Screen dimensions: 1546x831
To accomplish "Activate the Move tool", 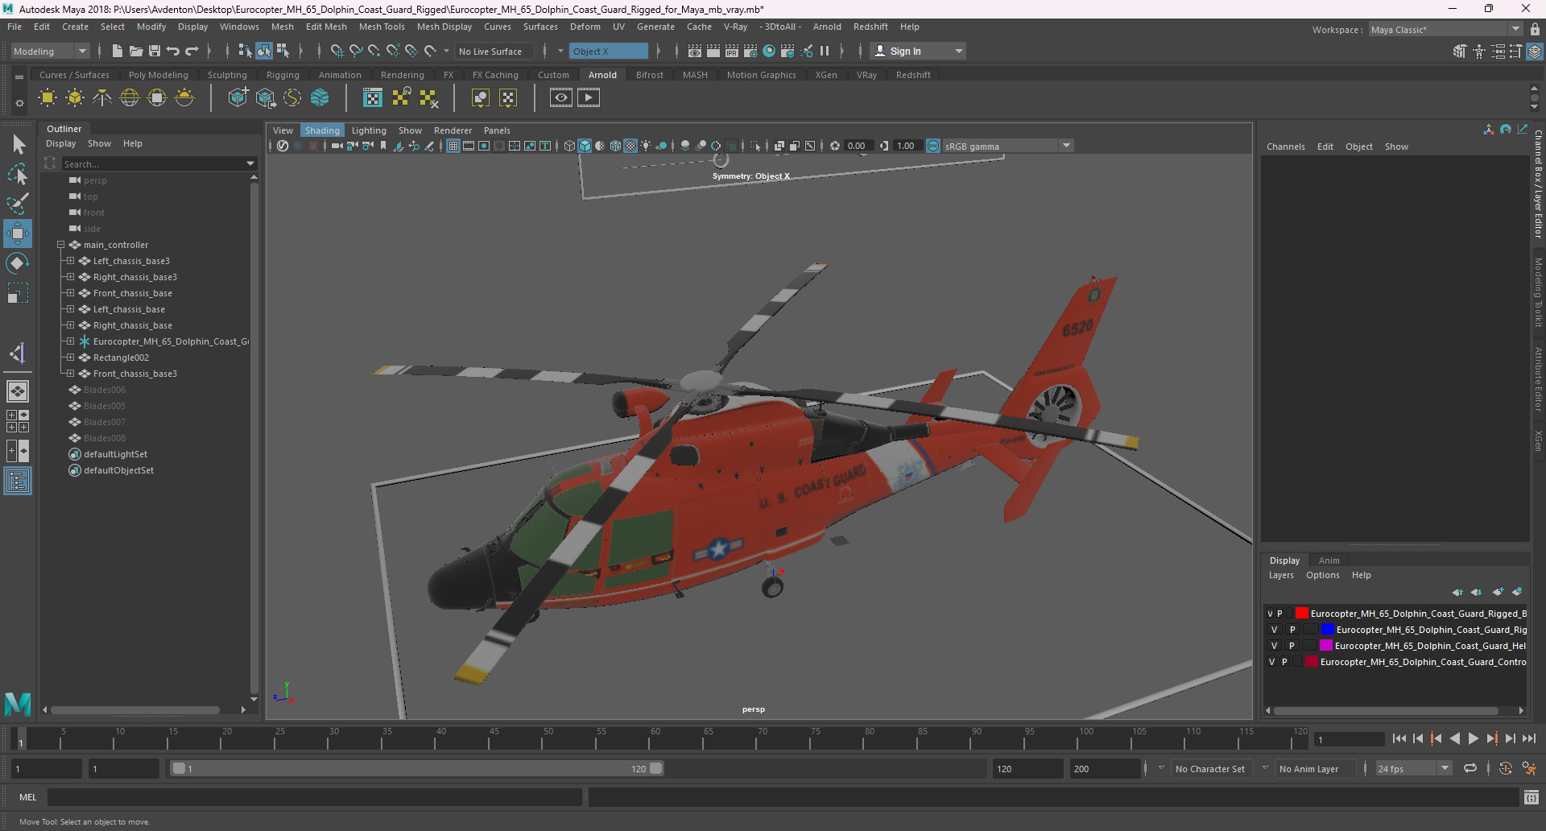I will (x=18, y=234).
